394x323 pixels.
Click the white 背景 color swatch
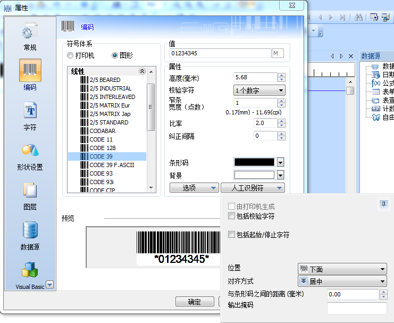pos(254,175)
